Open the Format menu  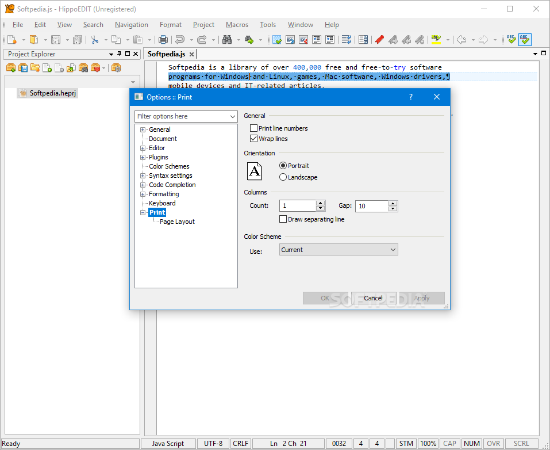[x=171, y=25]
